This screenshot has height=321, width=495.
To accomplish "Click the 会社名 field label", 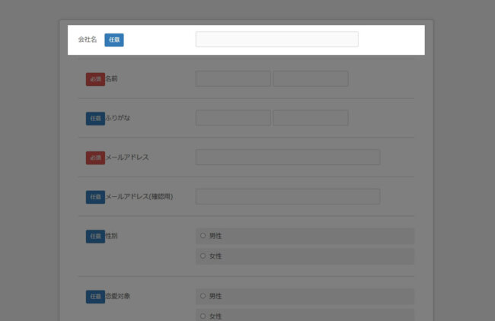I will [x=88, y=40].
